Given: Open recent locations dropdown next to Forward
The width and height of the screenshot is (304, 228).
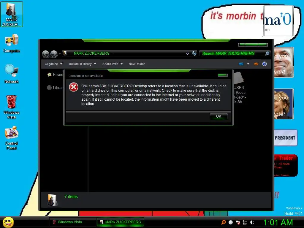Looking at the screenshot, I should (60, 54).
